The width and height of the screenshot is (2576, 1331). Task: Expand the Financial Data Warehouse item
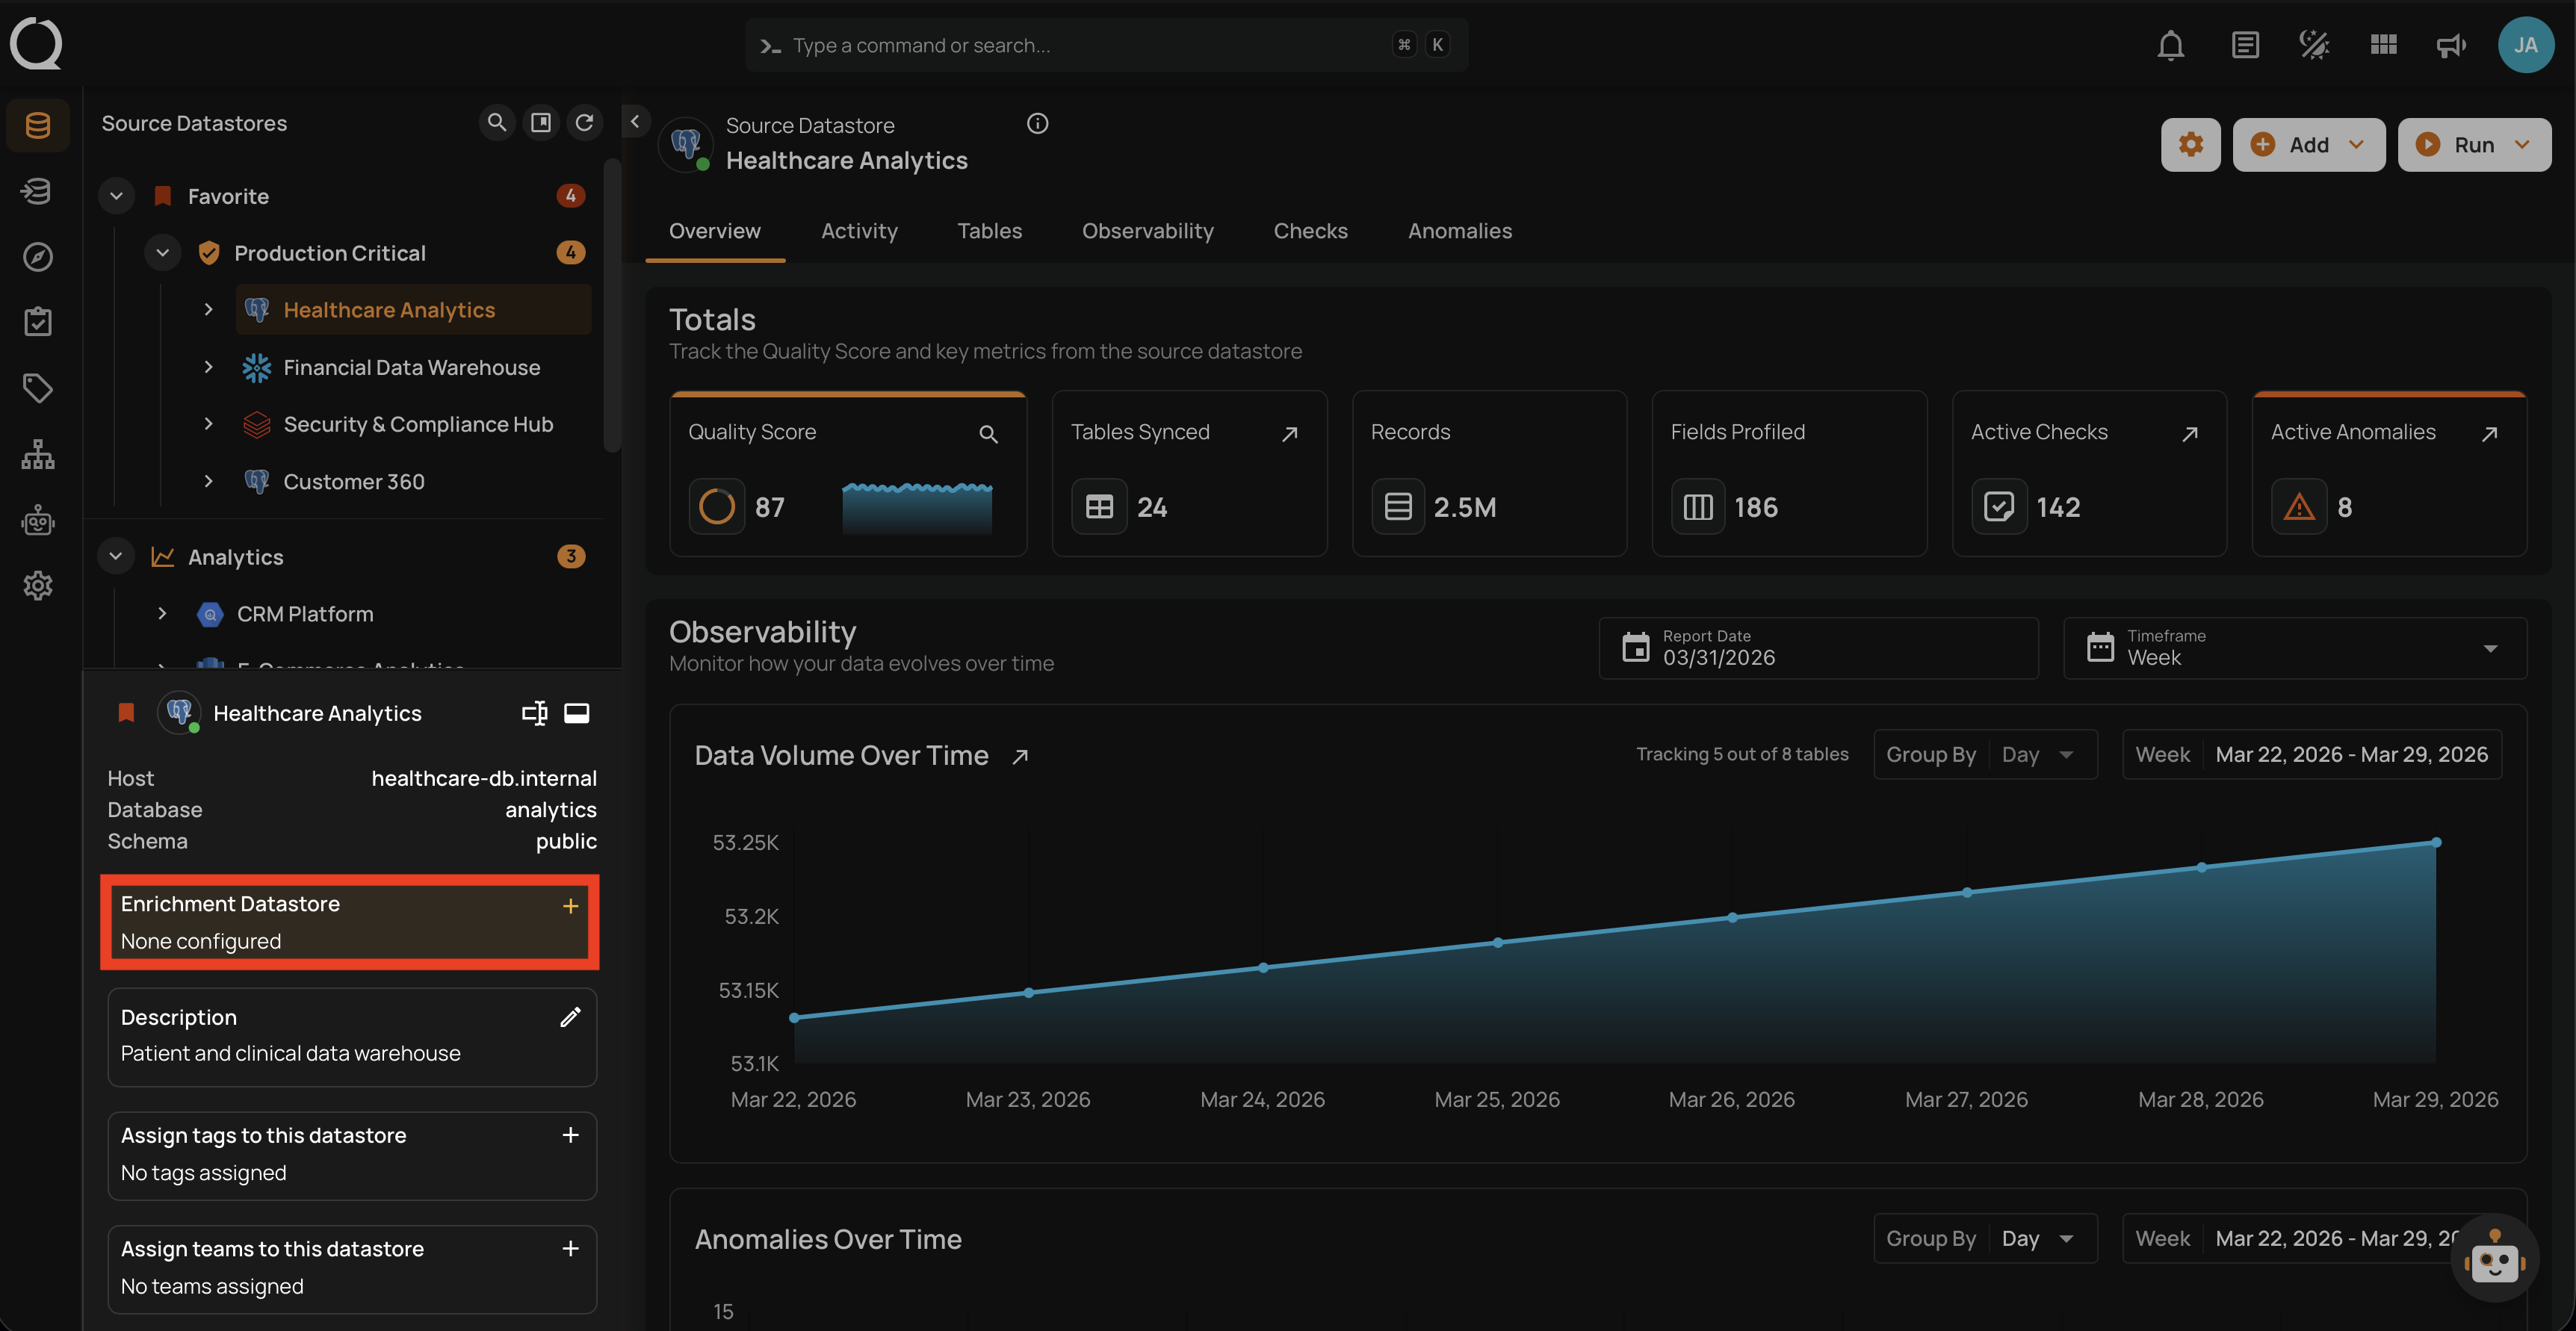(x=208, y=367)
